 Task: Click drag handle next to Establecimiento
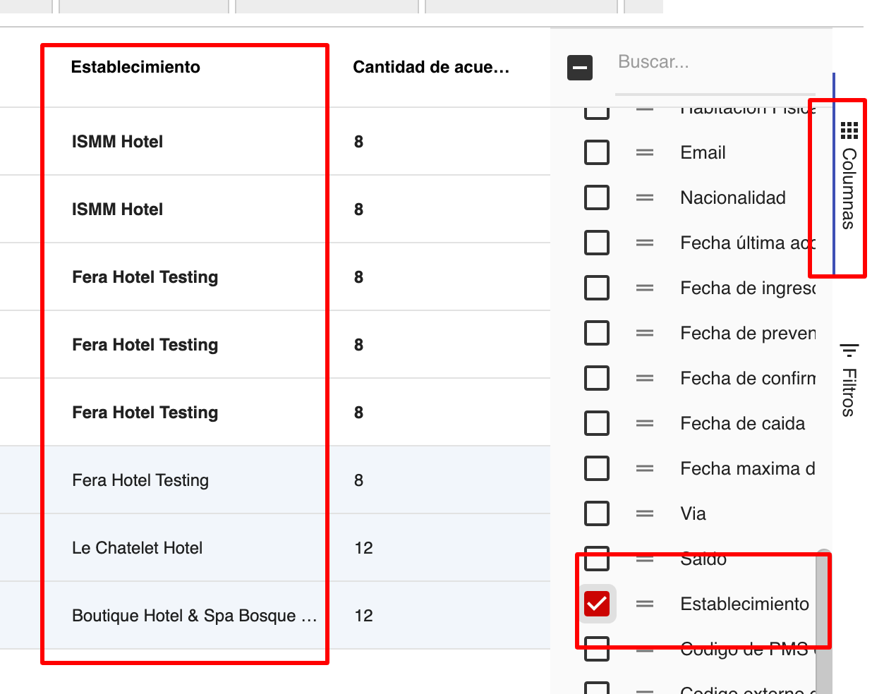[x=645, y=604]
